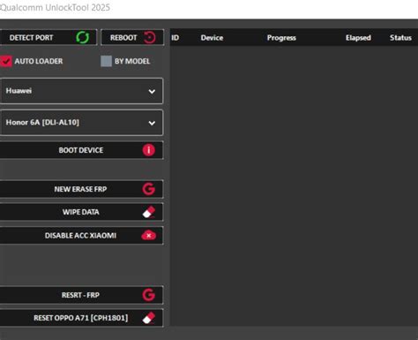Viewport: 418px width, 340px height.
Task: Click the Progress column header
Action: (281, 38)
